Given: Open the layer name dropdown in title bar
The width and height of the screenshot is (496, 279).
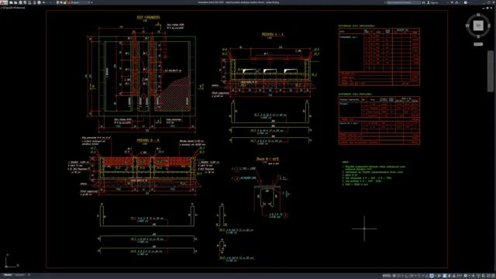Looking at the screenshot, I should 89,2.
